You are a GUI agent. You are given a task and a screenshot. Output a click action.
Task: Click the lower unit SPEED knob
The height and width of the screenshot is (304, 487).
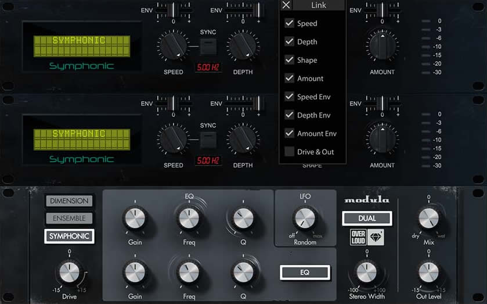tap(174, 140)
